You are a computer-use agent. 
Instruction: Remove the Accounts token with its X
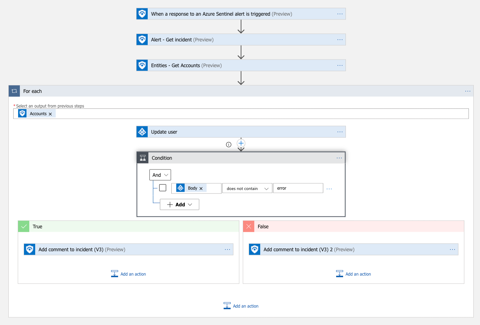(50, 114)
